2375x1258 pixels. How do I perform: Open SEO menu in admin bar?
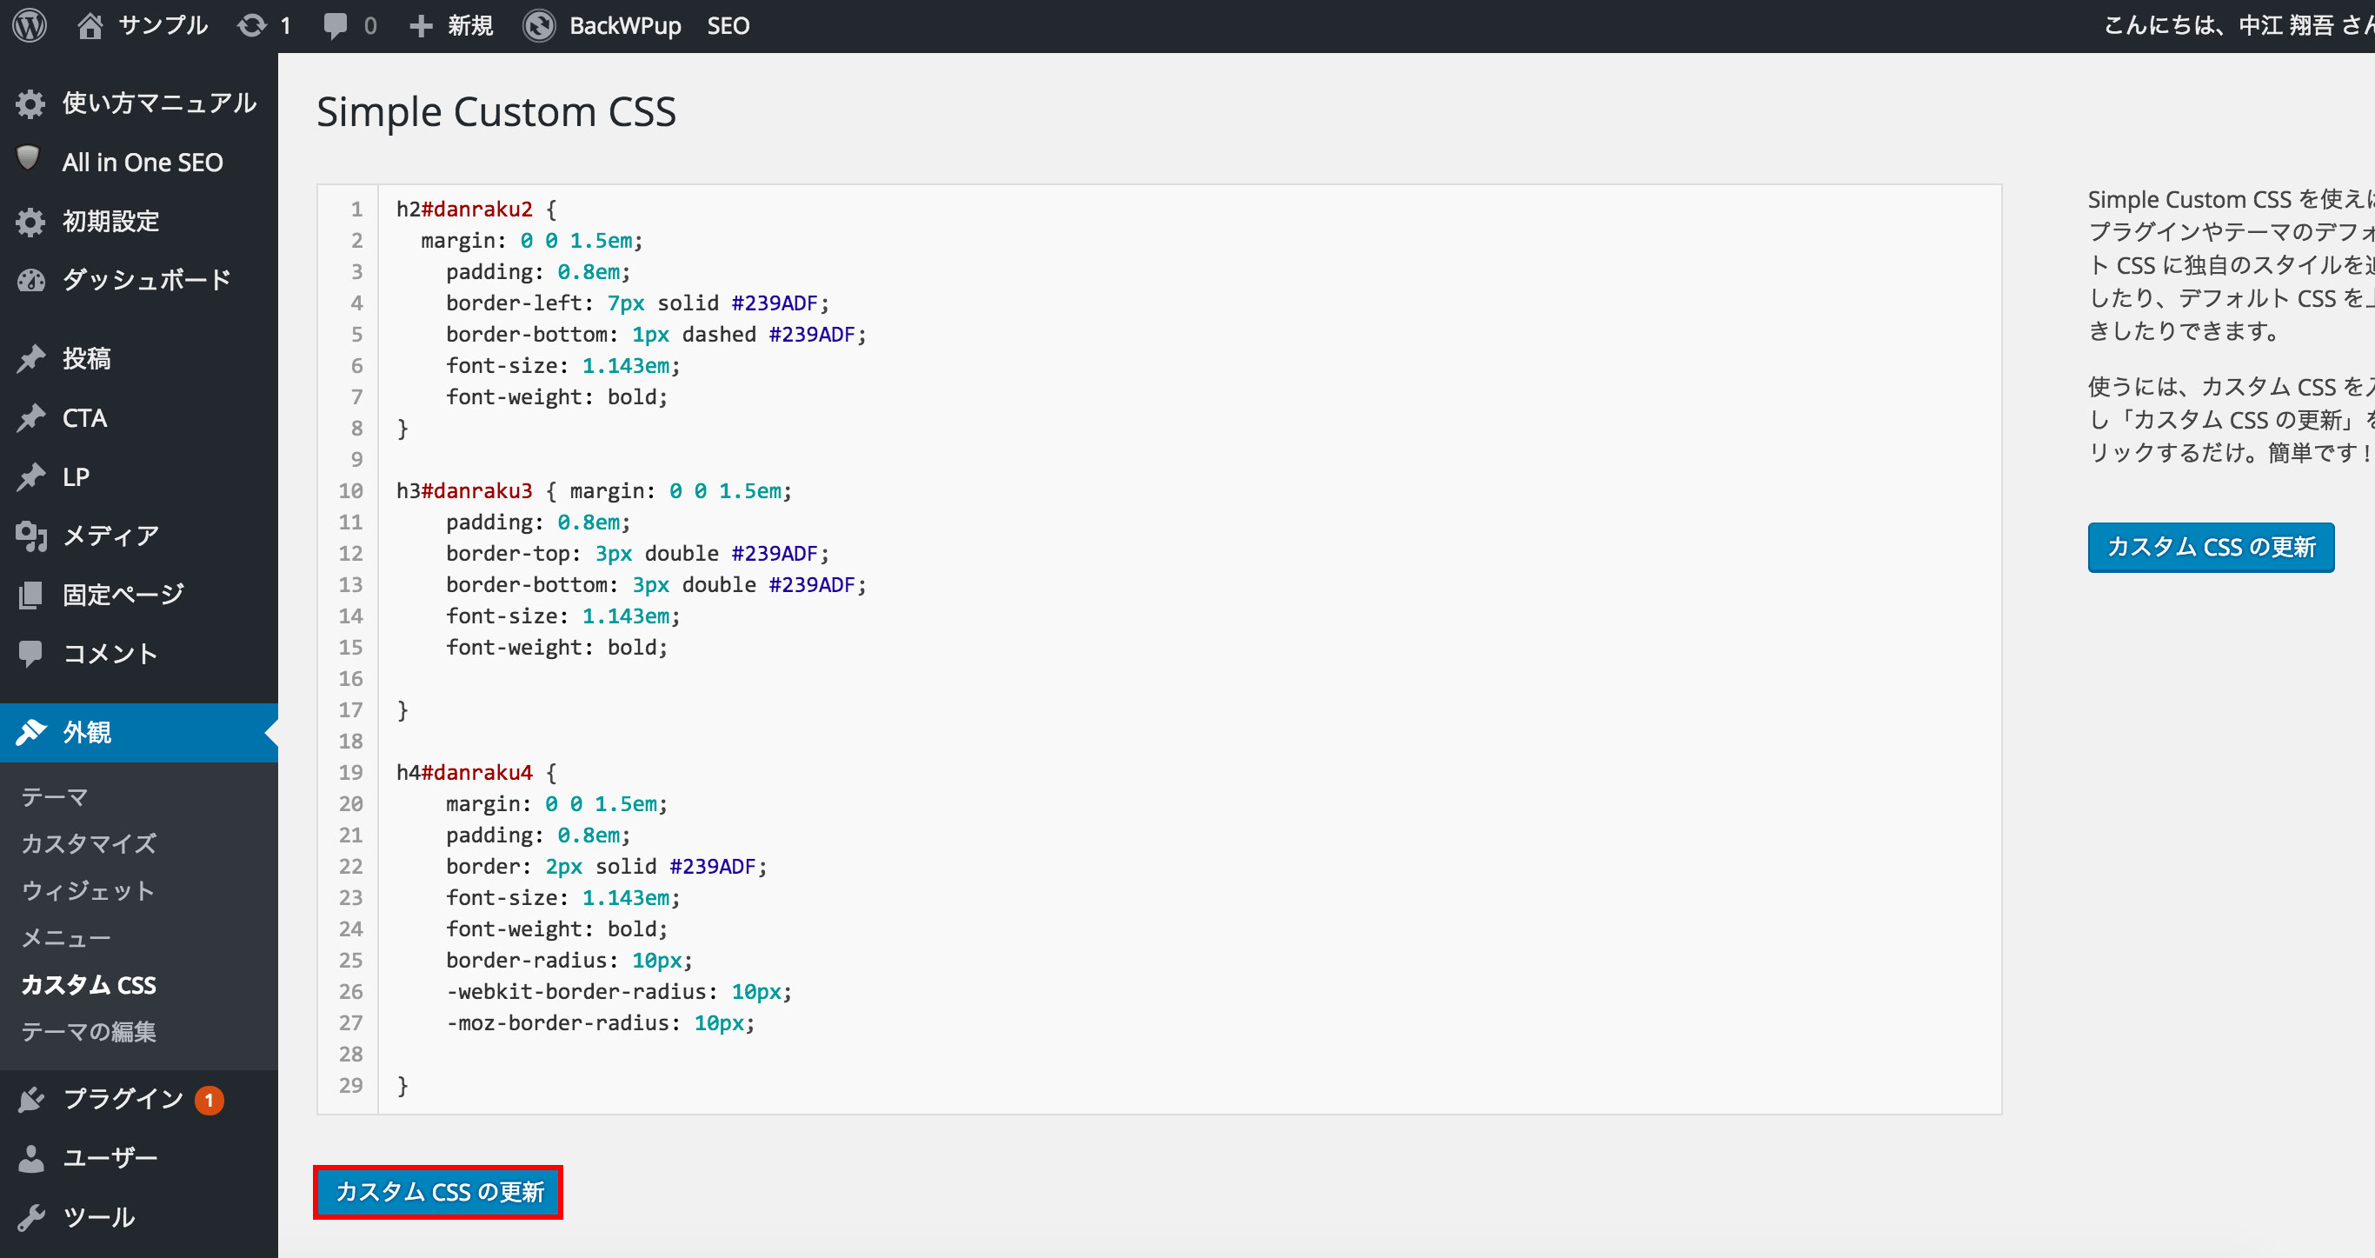728,25
